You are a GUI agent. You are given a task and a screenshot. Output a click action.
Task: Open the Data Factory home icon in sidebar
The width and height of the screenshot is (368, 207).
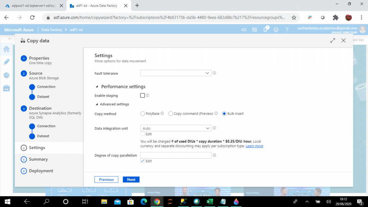pos(6,49)
